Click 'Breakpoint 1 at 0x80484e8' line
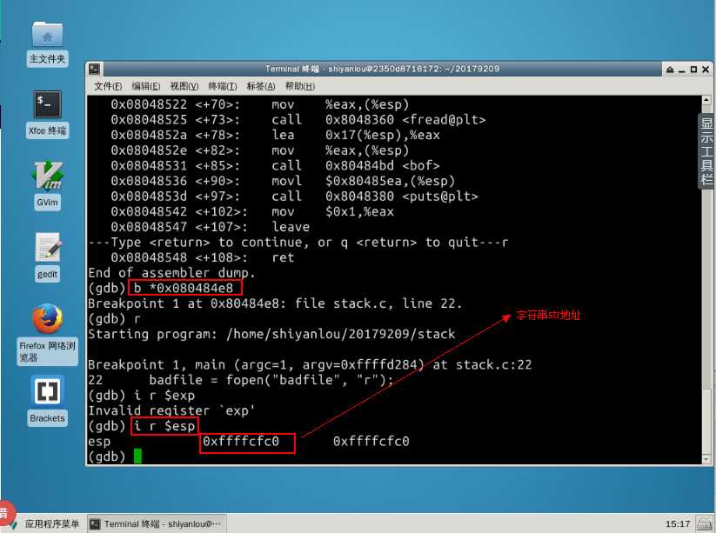 click(x=275, y=303)
